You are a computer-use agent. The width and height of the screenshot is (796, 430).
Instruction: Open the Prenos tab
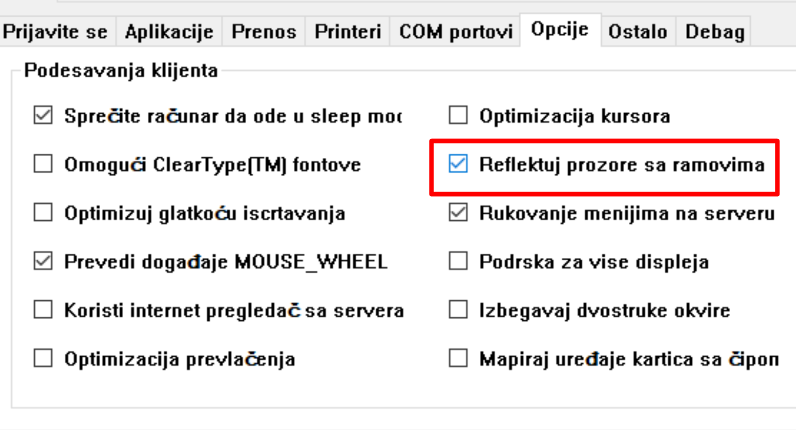coord(263,31)
